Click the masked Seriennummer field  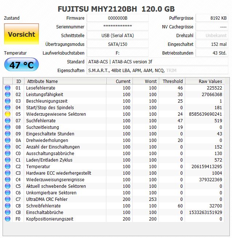coord(118,27)
